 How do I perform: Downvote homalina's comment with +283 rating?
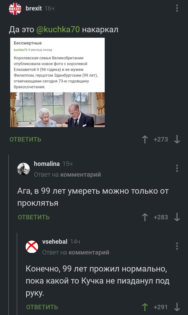pos(177,217)
